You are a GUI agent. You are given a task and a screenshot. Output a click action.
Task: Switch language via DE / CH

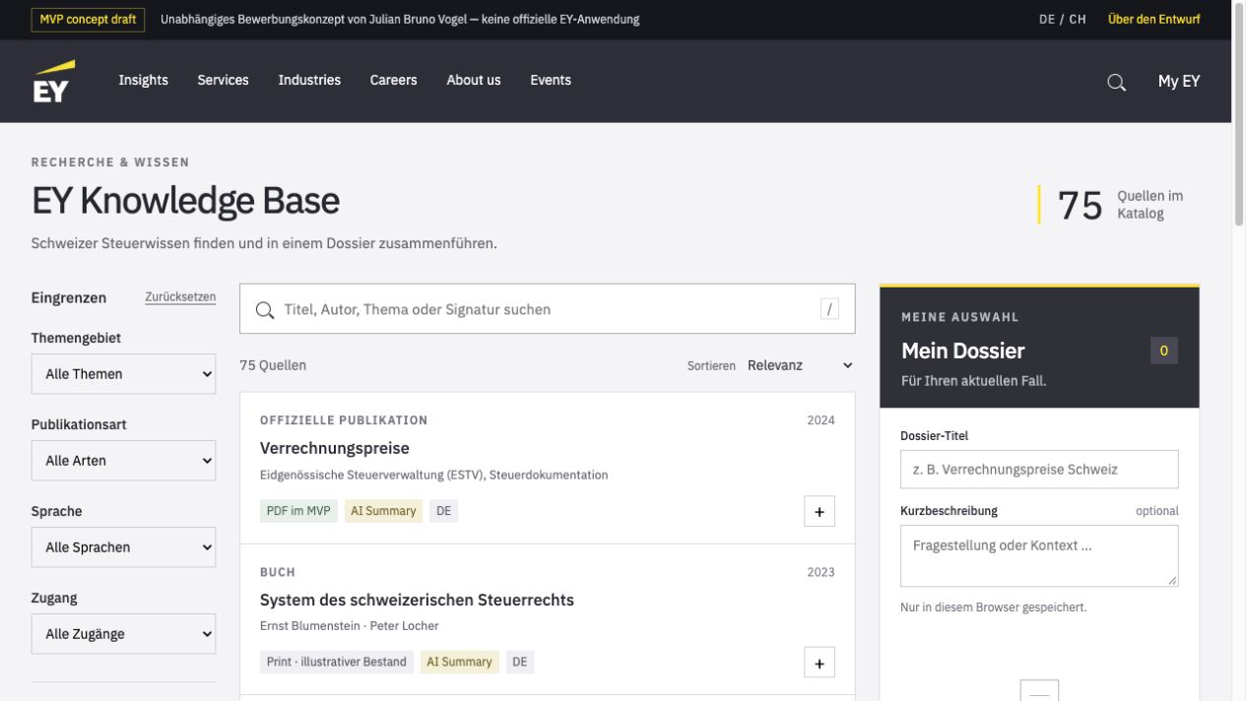point(1063,20)
